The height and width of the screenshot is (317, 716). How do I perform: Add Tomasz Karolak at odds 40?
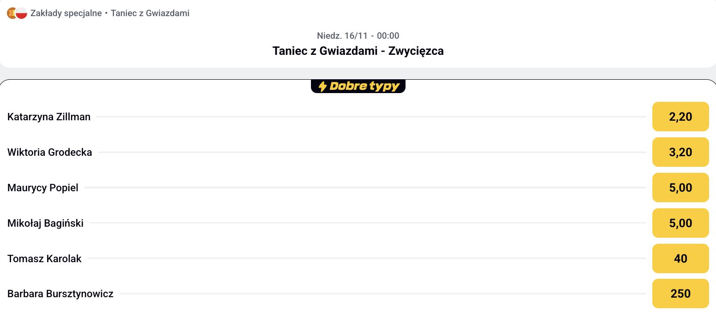pos(680,258)
